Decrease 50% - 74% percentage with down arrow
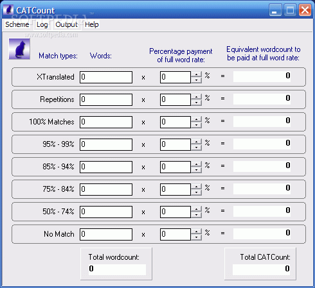Image resolution: width=315 pixels, height=288 pixels. tap(196, 215)
